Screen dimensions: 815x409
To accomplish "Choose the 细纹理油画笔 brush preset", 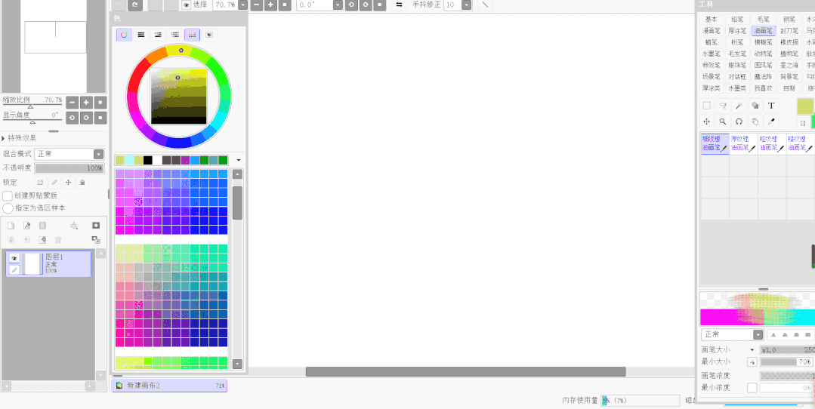I will (715, 143).
